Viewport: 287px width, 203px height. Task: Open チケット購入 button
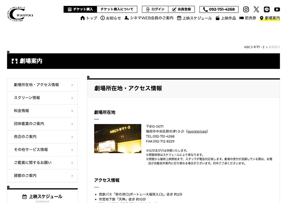pos(80,9)
